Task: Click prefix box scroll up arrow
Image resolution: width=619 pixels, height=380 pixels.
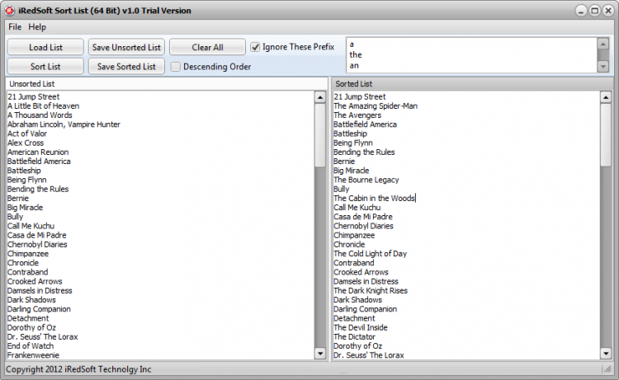Action: 602,44
